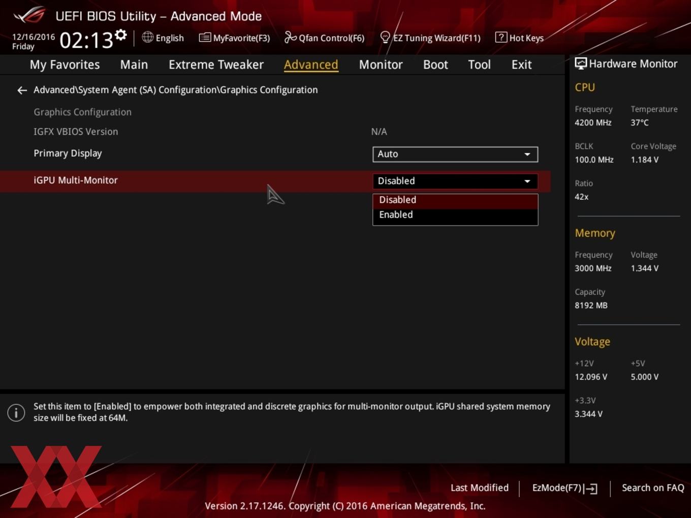Image resolution: width=691 pixels, height=518 pixels.
Task: Click the Memory voltage value 1.344 V
Action: pyautogui.click(x=645, y=269)
